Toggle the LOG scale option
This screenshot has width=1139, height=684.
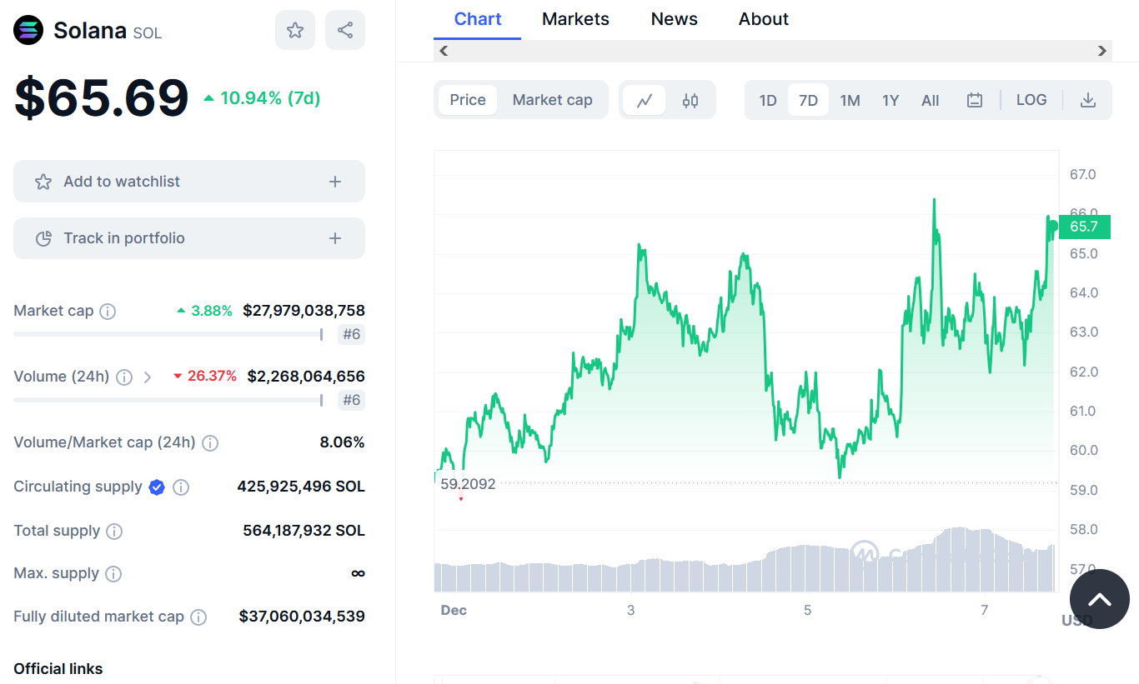tap(1031, 100)
